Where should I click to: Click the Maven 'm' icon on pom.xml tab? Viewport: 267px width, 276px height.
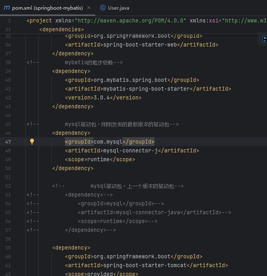(x=7, y=8)
